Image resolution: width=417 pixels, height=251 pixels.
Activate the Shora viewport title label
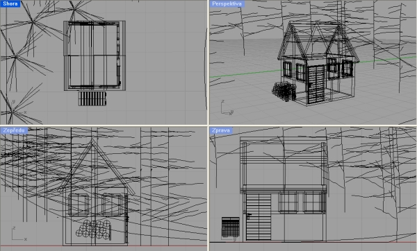click(x=10, y=3)
